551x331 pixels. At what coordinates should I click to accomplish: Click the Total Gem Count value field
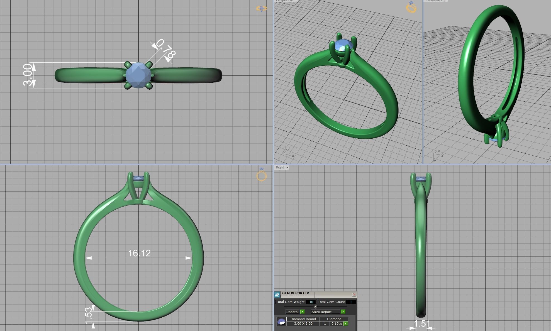click(x=351, y=302)
